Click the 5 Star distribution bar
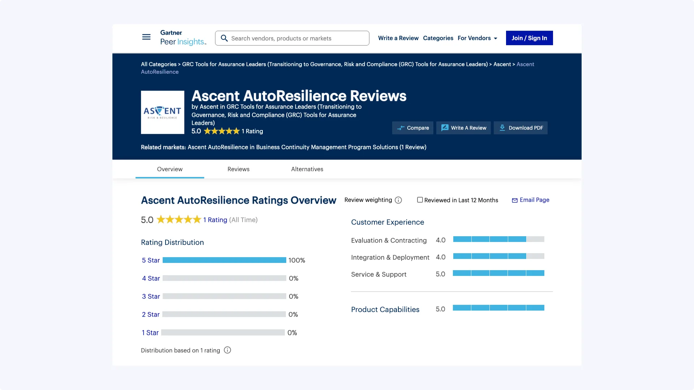The image size is (694, 390). click(224, 260)
